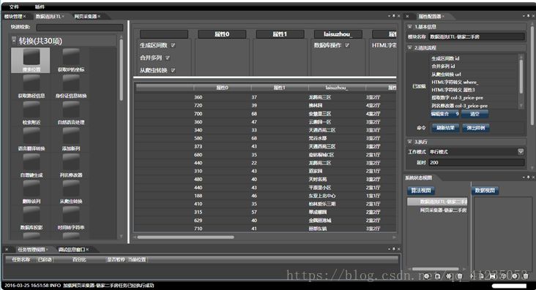The image size is (536, 290).
Task: Click the 清空 button
Action: 474,114
